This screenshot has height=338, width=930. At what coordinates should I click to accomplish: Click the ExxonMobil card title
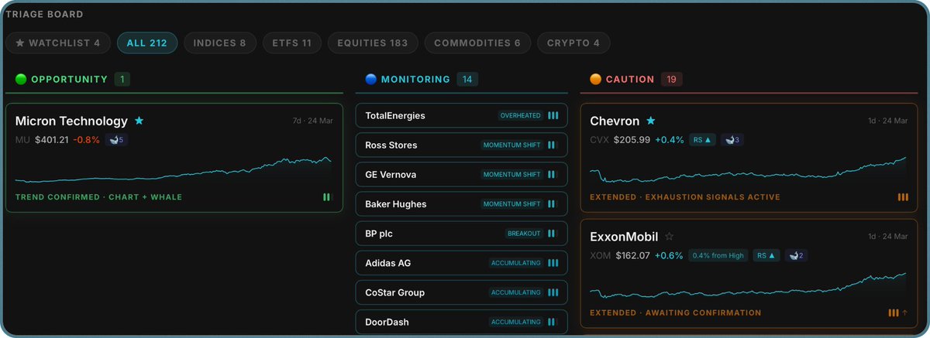coord(624,237)
